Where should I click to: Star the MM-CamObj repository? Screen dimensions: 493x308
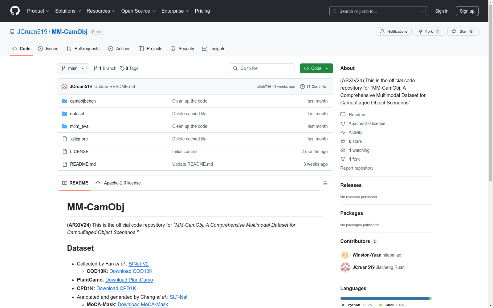pyautogui.click(x=463, y=31)
